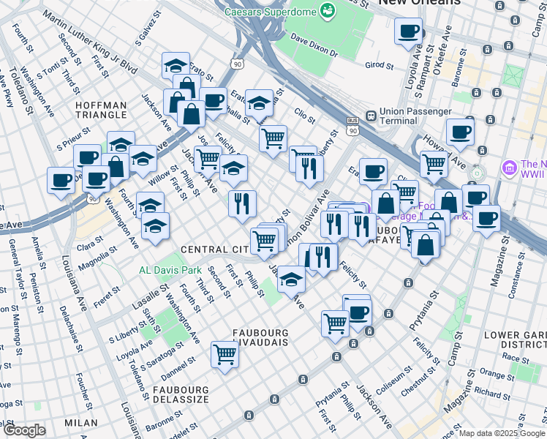
Task: Select the Lasalle St street label
Action: click(x=151, y=296)
